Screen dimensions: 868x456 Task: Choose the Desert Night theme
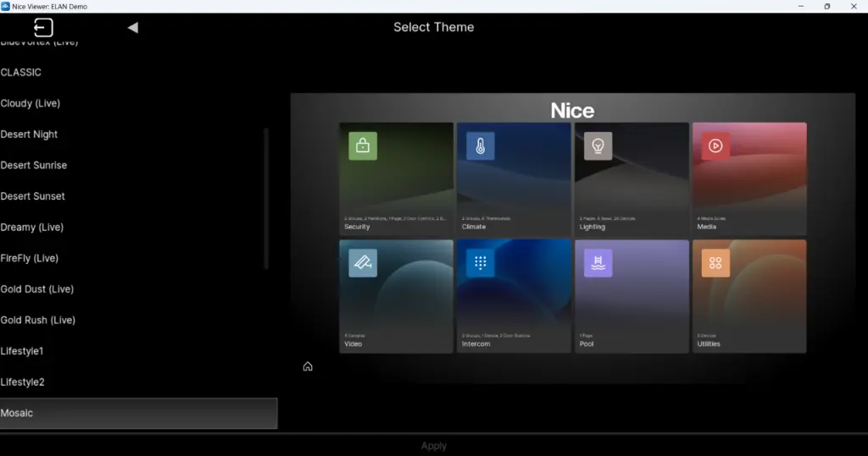coord(30,135)
